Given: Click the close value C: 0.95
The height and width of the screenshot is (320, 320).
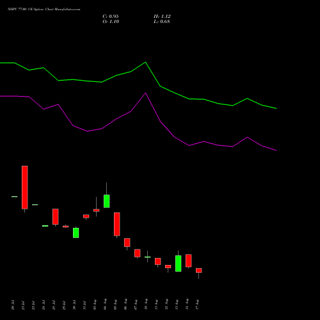Looking at the screenshot, I should click(x=111, y=17).
